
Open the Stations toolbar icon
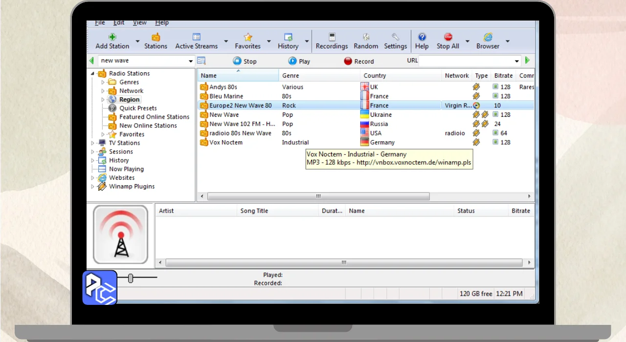coord(156,38)
